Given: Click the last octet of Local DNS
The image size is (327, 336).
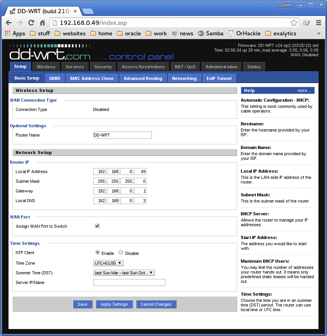Looking at the screenshot, I should 140,201.
